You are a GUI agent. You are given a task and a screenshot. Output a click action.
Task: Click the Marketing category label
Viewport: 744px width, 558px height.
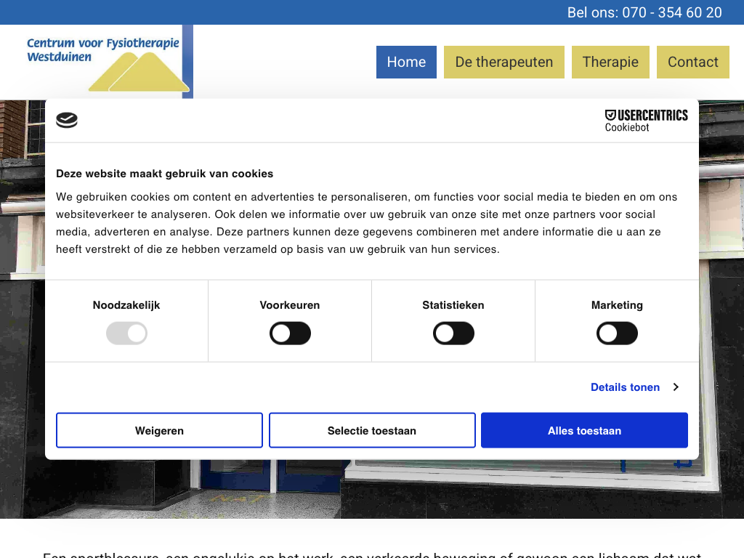click(617, 305)
